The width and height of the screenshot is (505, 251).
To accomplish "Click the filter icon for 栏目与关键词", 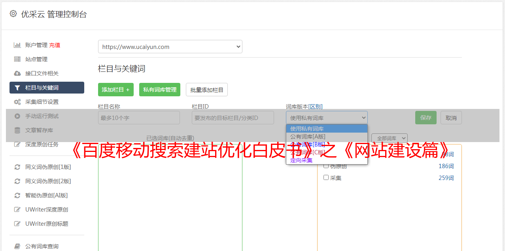I will pyautogui.click(x=17, y=88).
